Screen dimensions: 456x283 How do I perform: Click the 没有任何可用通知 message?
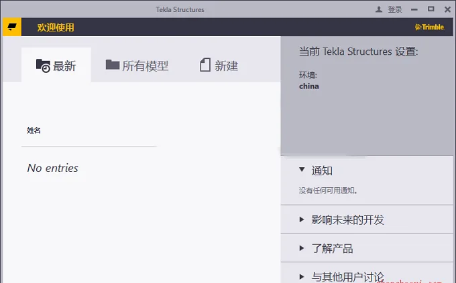328,191
